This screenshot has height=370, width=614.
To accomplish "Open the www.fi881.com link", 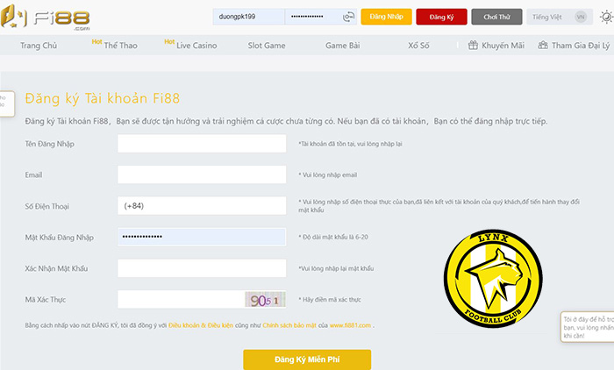I will pos(350,325).
